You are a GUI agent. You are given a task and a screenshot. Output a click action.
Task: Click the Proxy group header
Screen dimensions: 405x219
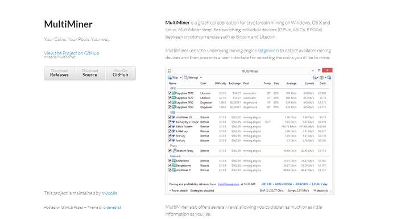point(173,146)
